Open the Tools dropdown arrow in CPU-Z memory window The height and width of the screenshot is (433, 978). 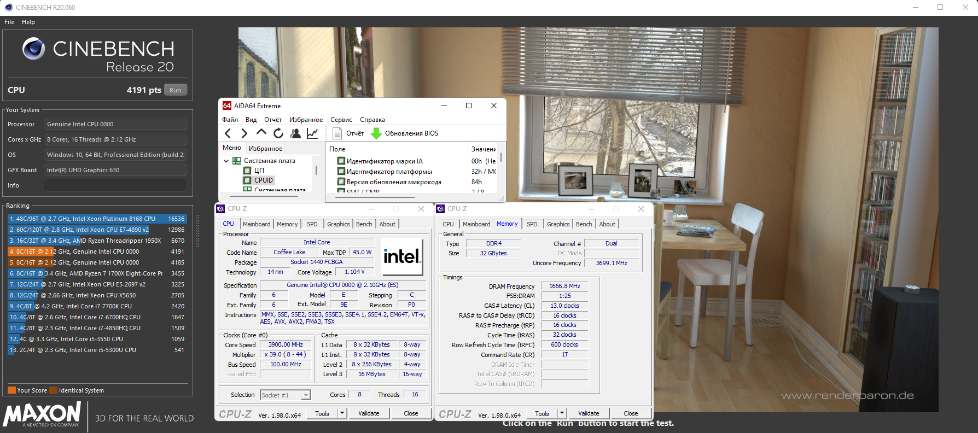coord(562,413)
